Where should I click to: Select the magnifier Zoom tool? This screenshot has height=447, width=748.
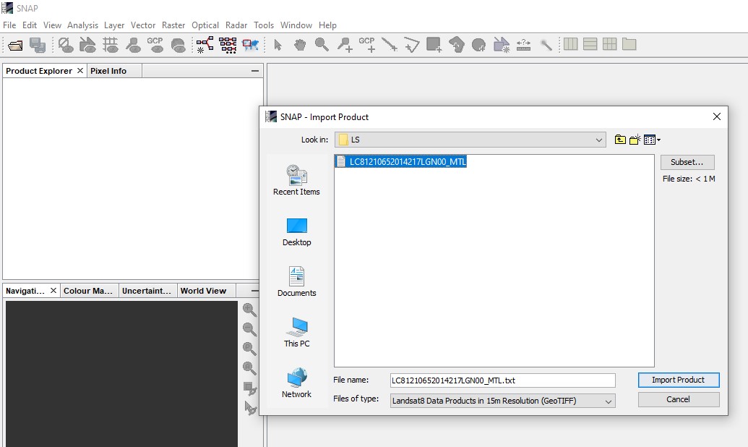tap(322, 46)
